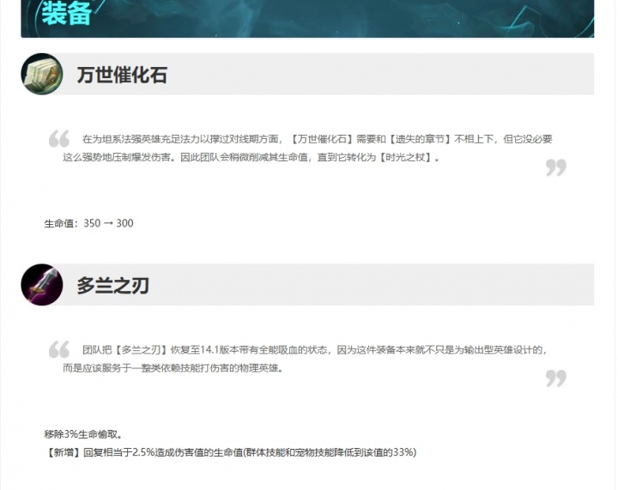Screen dimensions: 618x490
Task: Click the 2.5% value in the new effect line
Action: coord(143,452)
